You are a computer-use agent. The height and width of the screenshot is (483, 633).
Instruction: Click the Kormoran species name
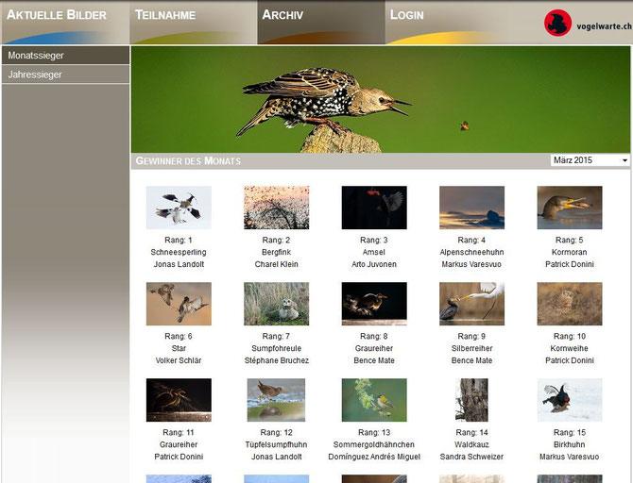point(569,252)
